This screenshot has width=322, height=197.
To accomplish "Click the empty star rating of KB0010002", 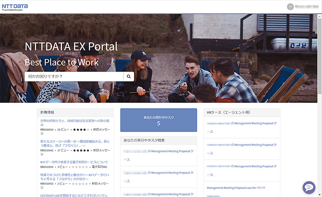I will click(80, 184).
